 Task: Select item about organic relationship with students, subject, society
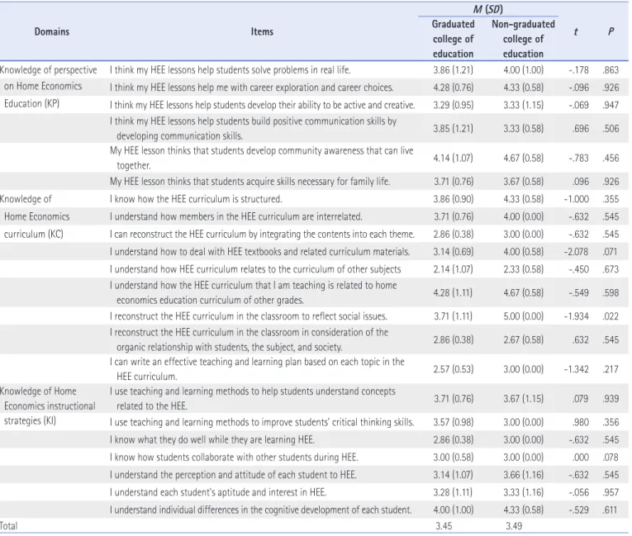click(x=249, y=339)
